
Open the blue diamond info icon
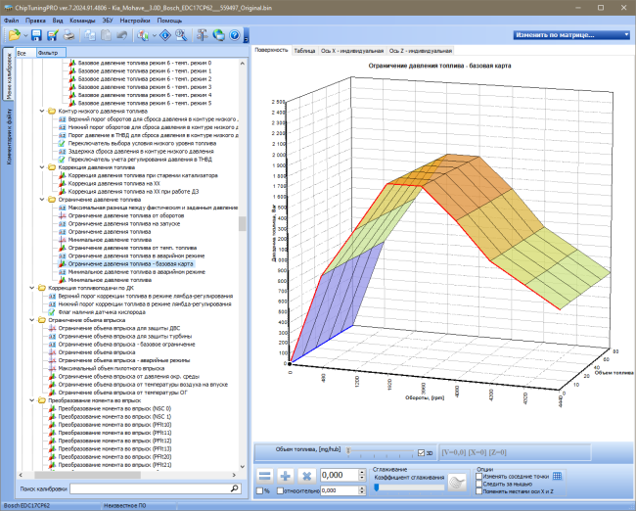pos(165,35)
